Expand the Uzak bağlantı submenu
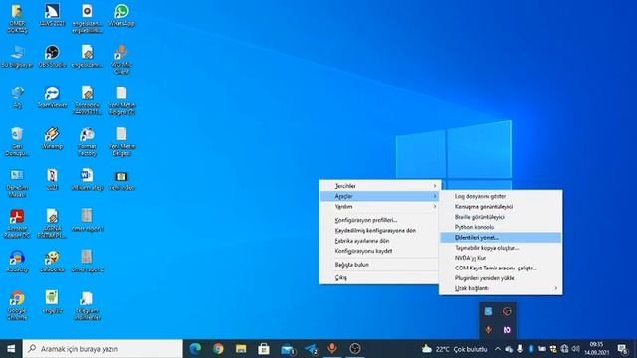Screen dimensions: 637x358 tap(501, 288)
